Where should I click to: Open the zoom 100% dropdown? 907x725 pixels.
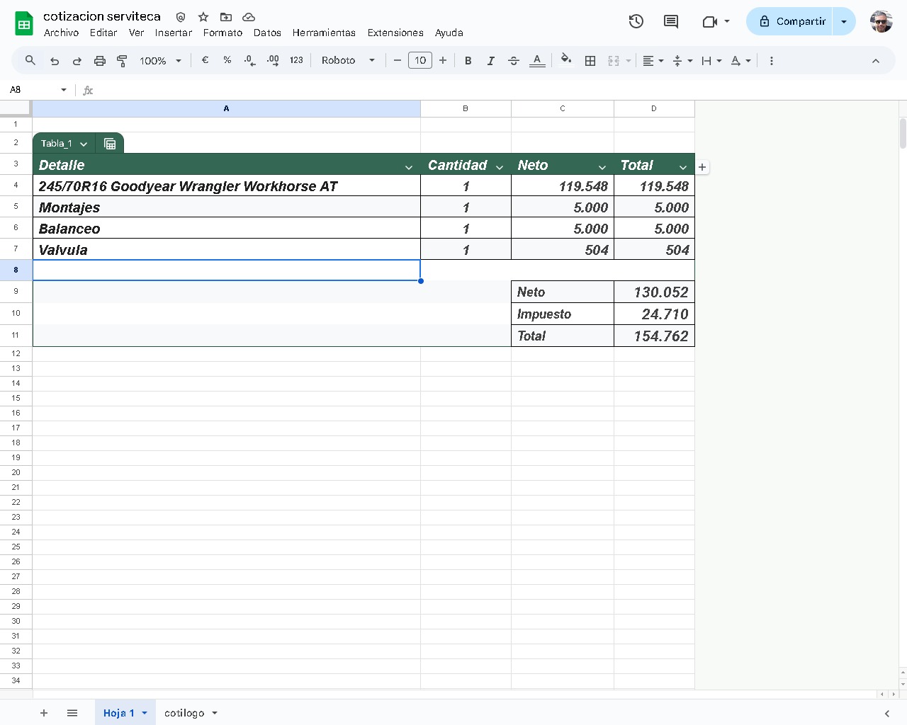click(161, 61)
